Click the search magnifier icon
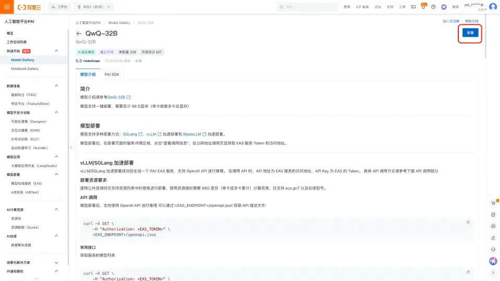The width and height of the screenshot is (500, 281). (281, 7)
